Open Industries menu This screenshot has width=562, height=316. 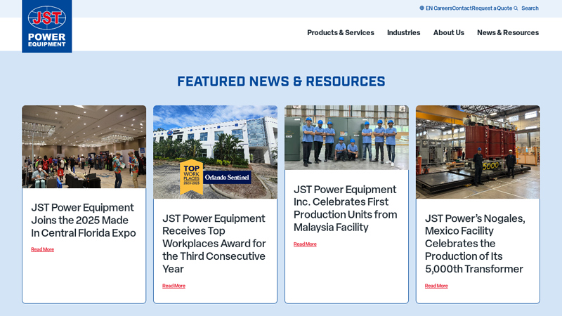403,32
